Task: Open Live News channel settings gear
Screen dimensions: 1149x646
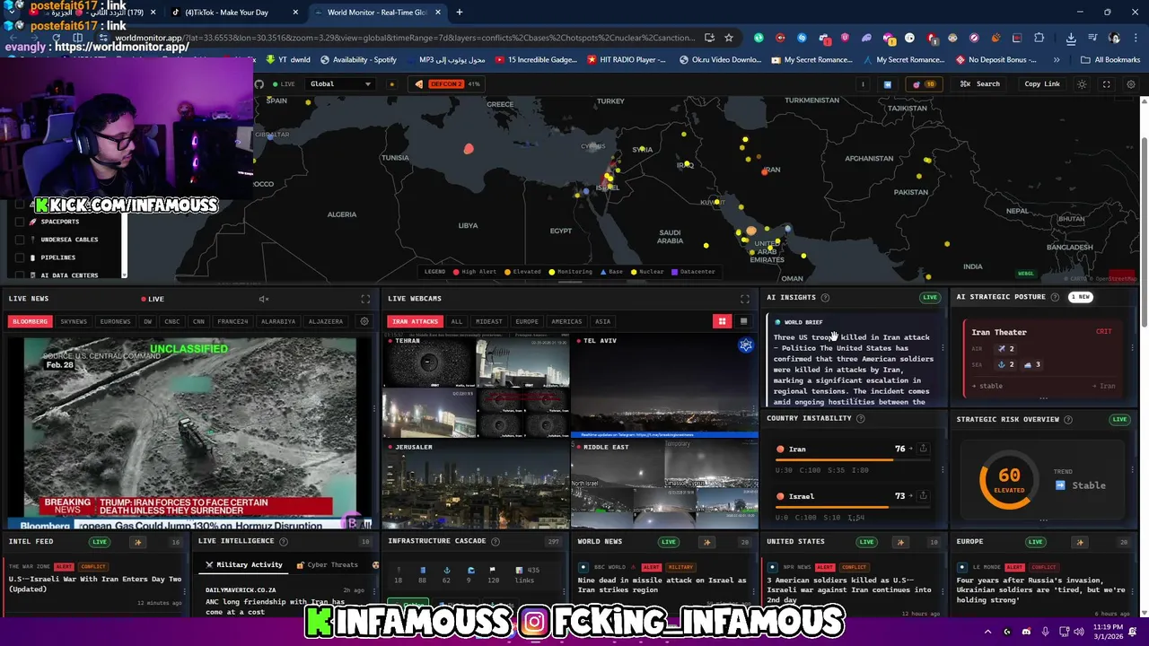Action: pos(364,321)
